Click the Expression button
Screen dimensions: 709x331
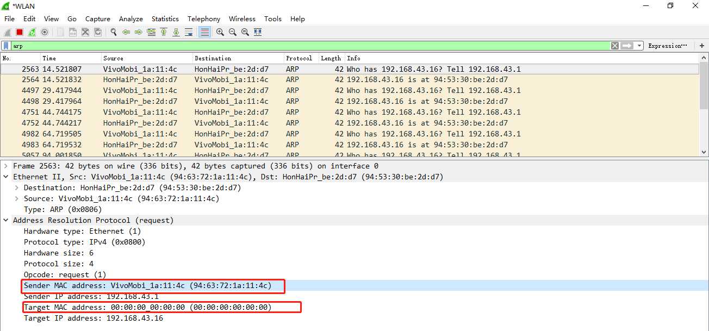click(668, 46)
